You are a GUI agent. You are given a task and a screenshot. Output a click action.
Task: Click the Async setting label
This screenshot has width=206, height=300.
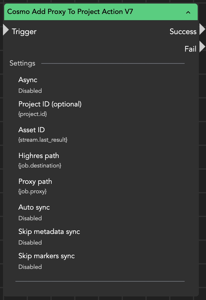point(28,80)
